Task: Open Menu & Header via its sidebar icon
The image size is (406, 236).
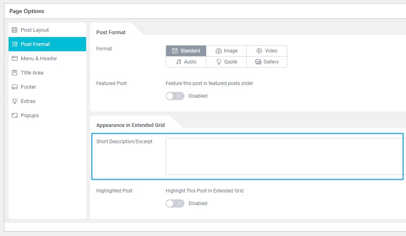Action: [x=15, y=58]
